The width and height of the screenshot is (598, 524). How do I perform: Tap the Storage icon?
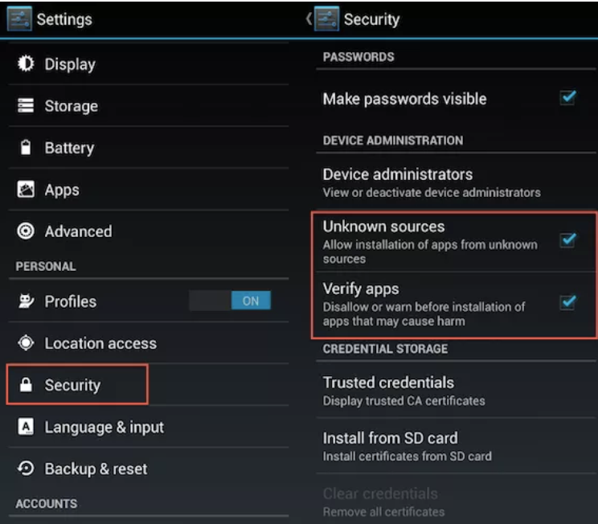pos(26,105)
